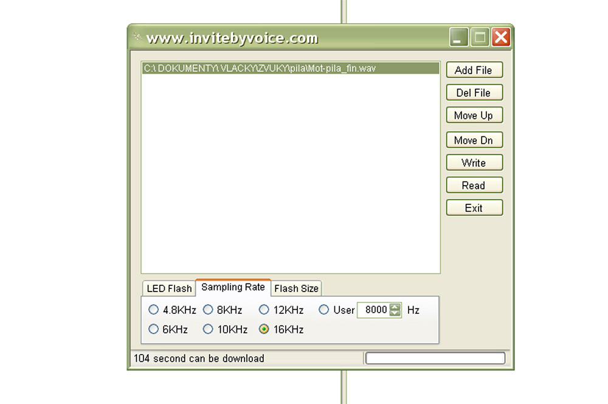
Task: Click the download progress bar
Action: 435,358
